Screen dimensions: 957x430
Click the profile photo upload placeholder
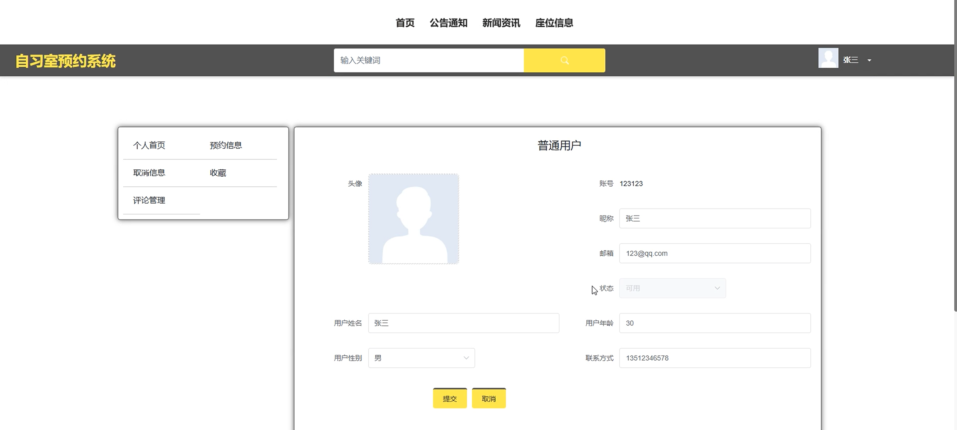pyautogui.click(x=414, y=219)
